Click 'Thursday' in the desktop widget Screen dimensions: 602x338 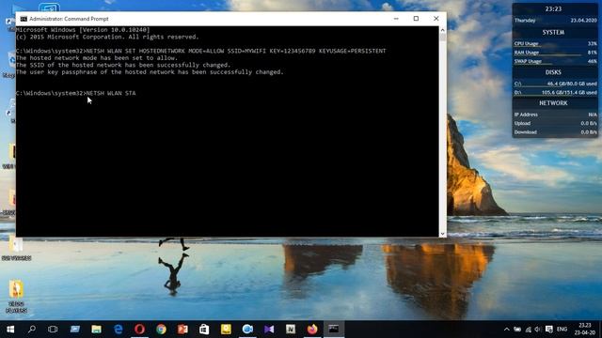coord(525,21)
